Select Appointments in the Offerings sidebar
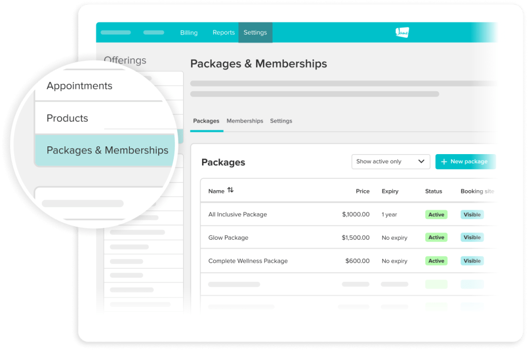The image size is (528, 350). point(79,86)
